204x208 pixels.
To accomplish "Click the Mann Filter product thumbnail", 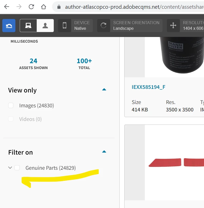I will point(174,57).
